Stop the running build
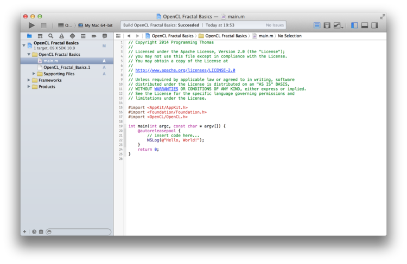This screenshot has height=264, width=407. (x=43, y=25)
